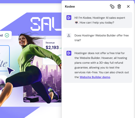Click Kodee avatar beside the greeting message
The width and height of the screenshot is (135, 118).
[x=69, y=17]
